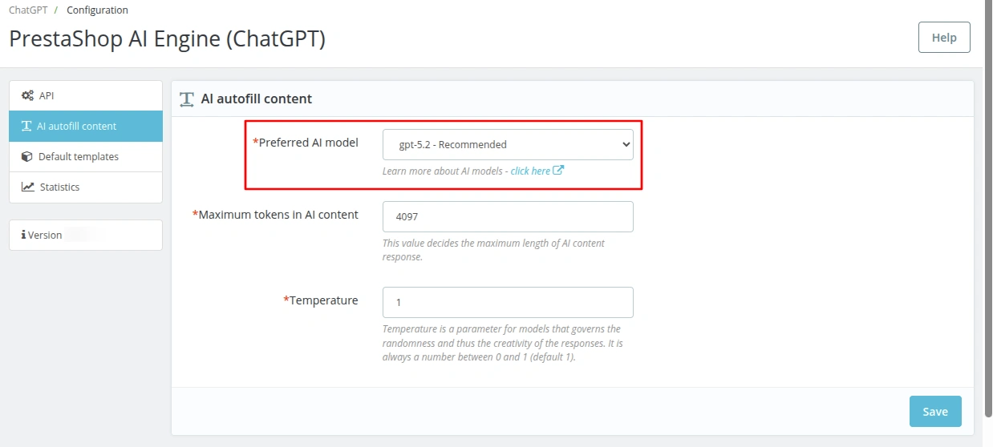993x447 pixels.
Task: Click into the Temperature input field
Action: click(x=508, y=302)
